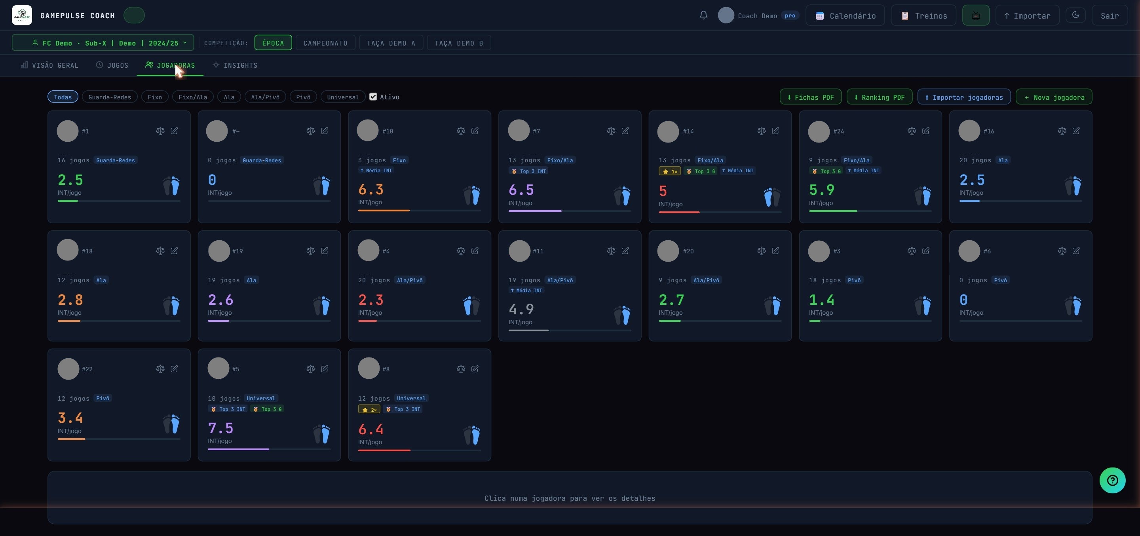Switch to the Jogos tab
This screenshot has height=536, width=1140.
[x=112, y=65]
